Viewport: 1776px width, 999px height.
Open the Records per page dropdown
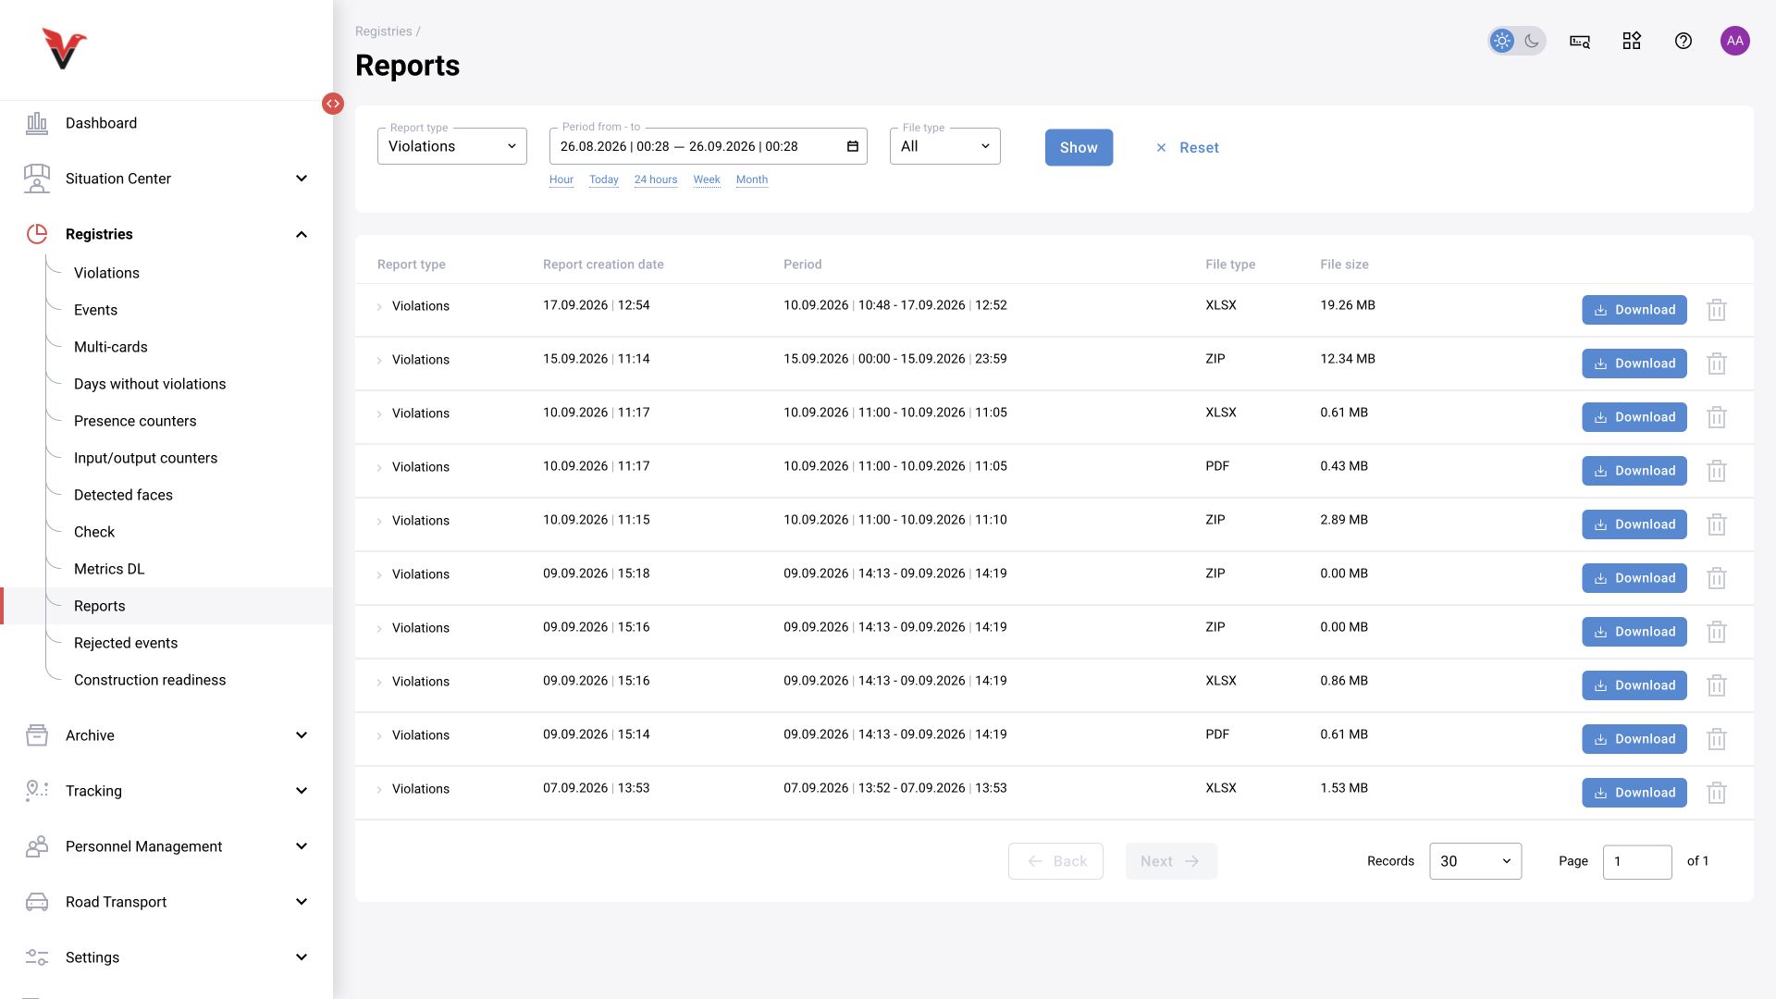click(1475, 861)
